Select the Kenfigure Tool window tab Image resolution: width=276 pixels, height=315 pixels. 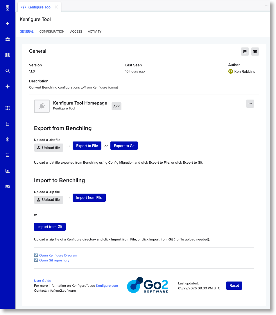tap(40, 7)
